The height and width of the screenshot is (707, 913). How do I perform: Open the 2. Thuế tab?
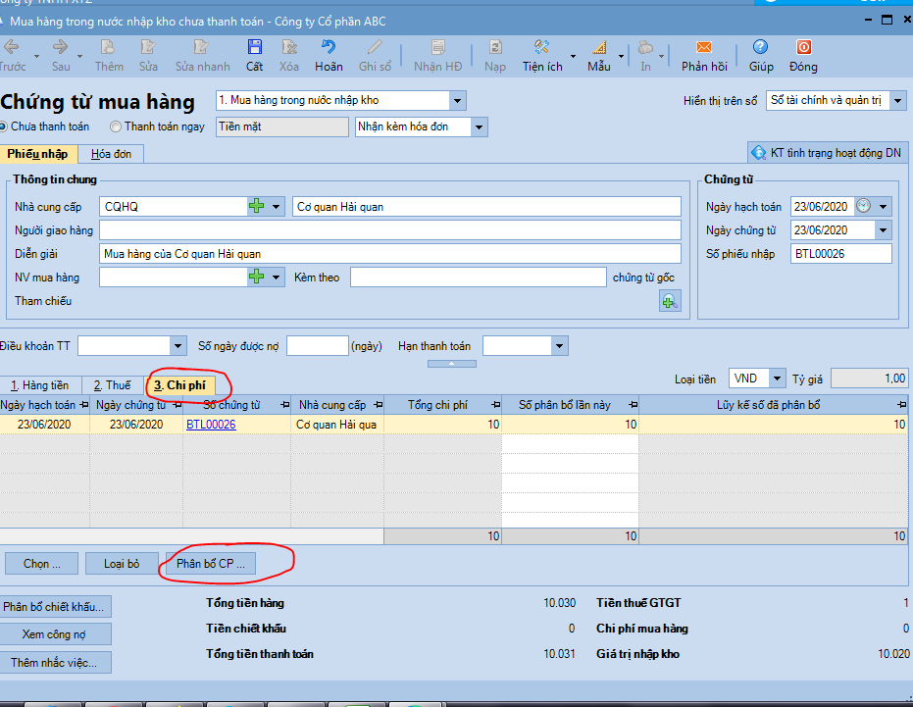pos(113,385)
